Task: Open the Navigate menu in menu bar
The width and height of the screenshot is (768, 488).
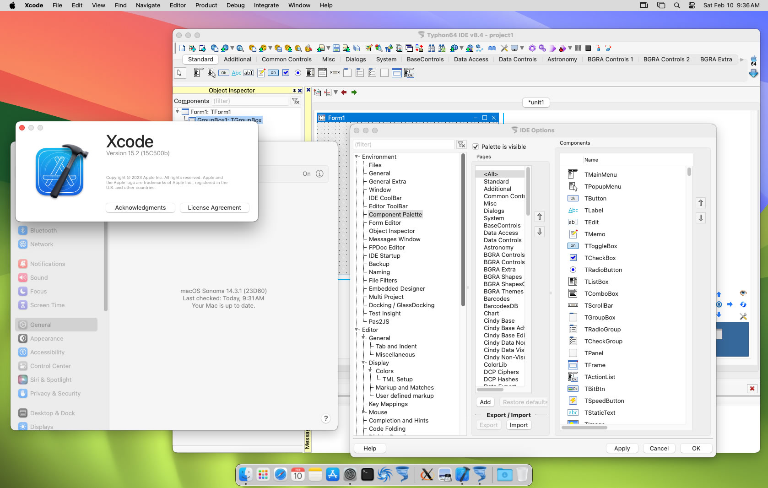Action: [x=148, y=5]
